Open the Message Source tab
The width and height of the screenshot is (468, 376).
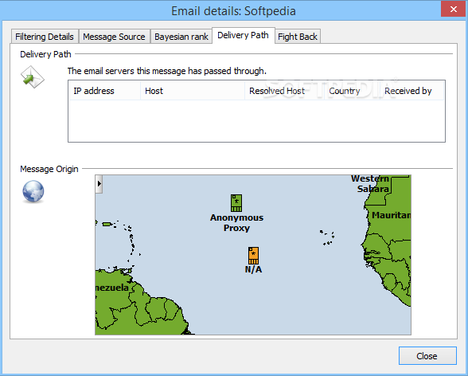click(114, 37)
